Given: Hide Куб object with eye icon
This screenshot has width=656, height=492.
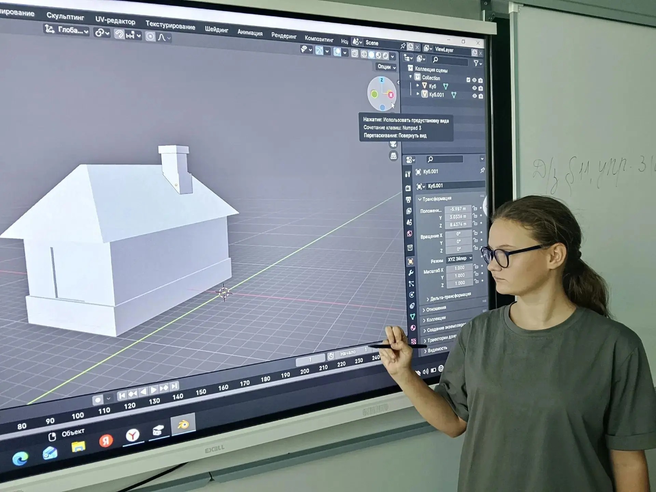Looking at the screenshot, I should tap(474, 88).
